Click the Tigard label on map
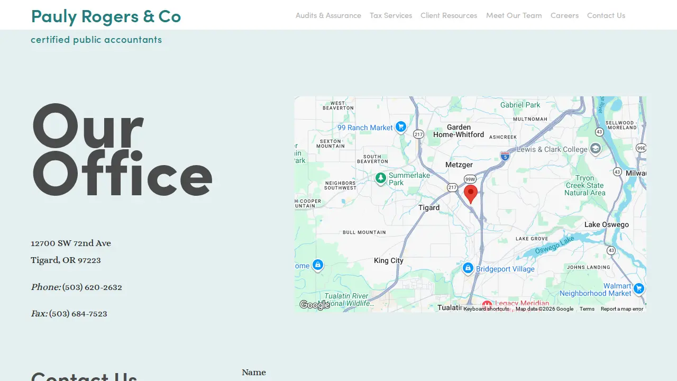The height and width of the screenshot is (381, 677). coord(429,207)
